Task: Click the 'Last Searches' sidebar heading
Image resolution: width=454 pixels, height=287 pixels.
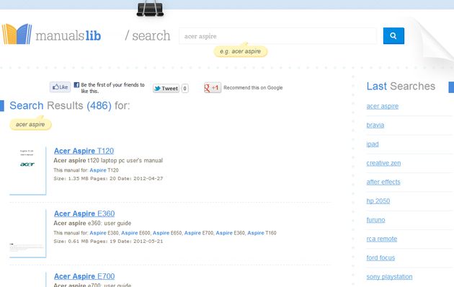Action: [401, 87]
